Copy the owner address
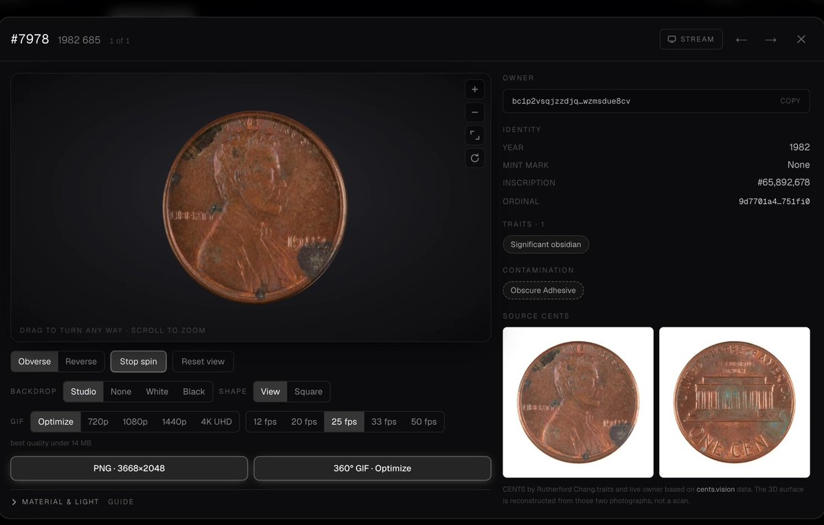This screenshot has width=824, height=525. coord(790,101)
